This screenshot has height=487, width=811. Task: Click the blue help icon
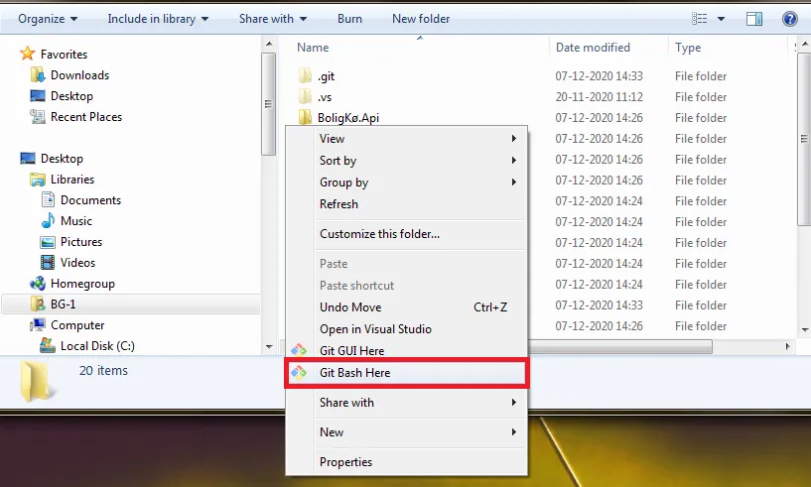click(x=789, y=19)
